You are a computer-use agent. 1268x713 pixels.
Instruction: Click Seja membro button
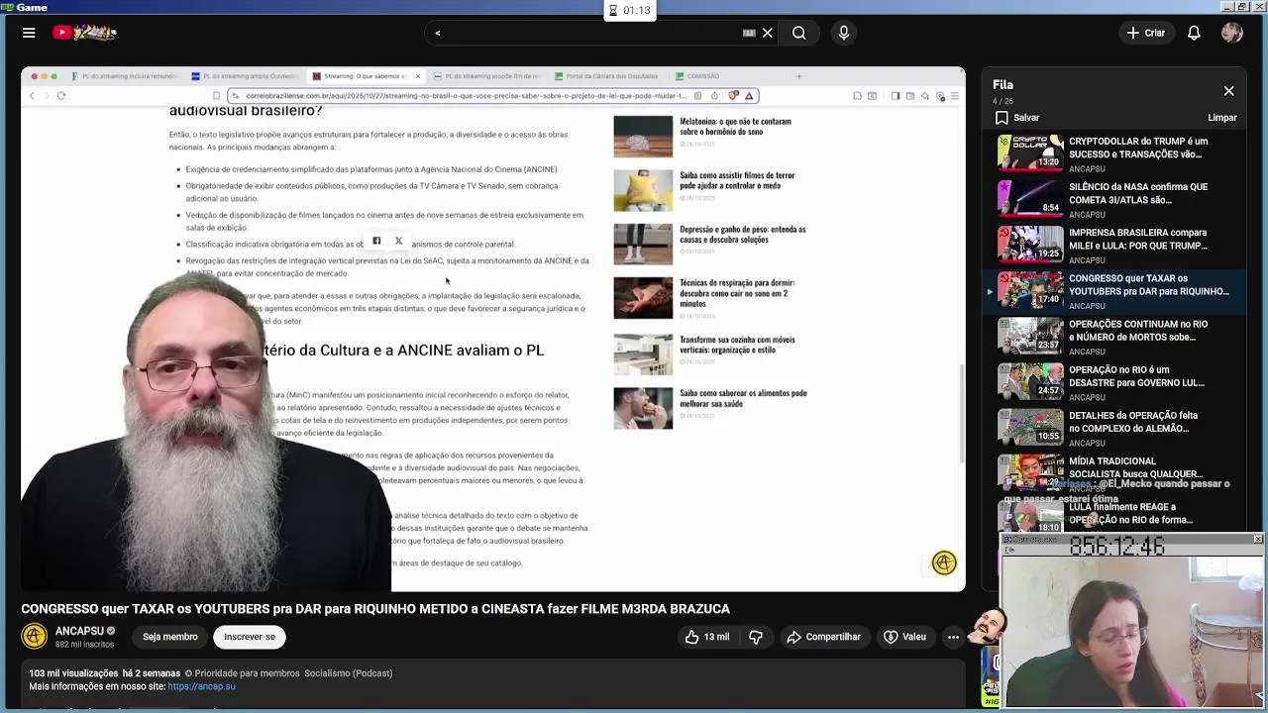[x=169, y=637]
